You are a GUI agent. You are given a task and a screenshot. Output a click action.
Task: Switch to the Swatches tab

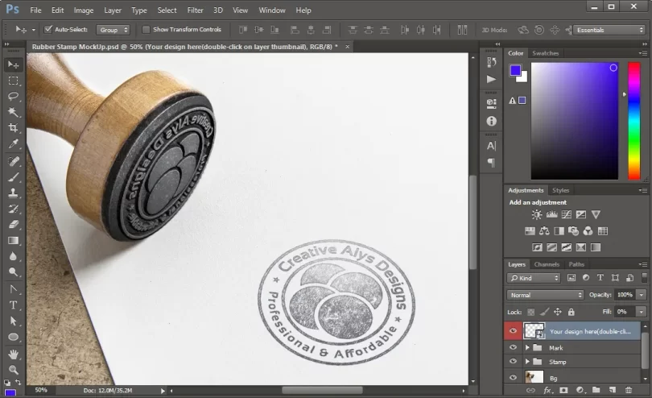click(546, 53)
